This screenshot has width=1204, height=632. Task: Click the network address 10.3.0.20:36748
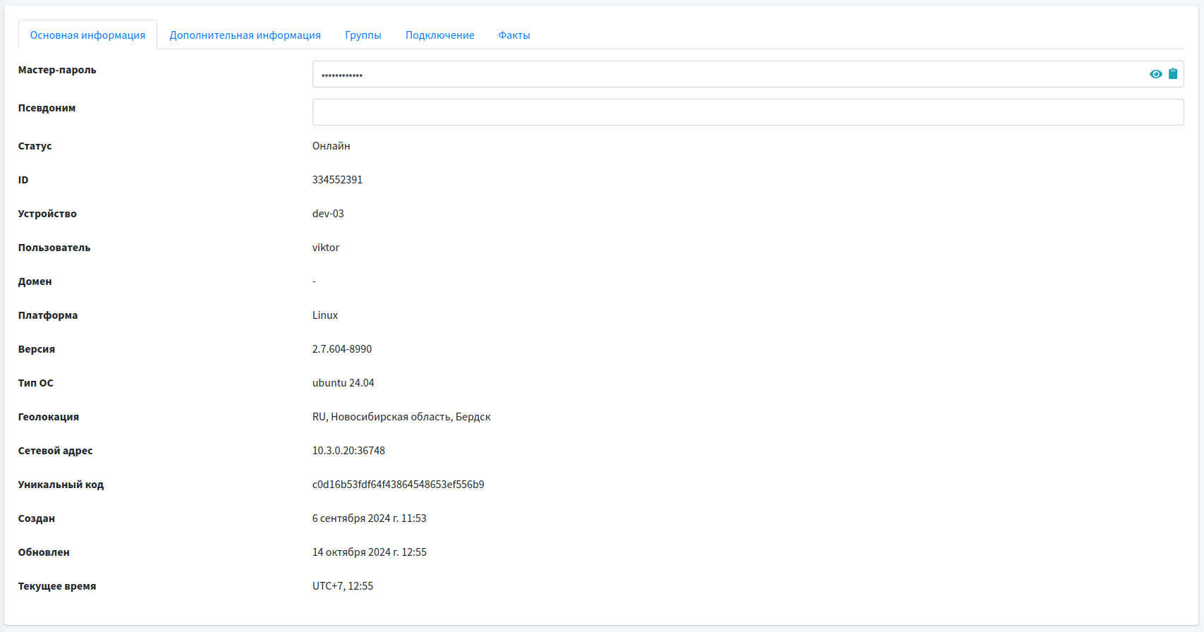348,451
